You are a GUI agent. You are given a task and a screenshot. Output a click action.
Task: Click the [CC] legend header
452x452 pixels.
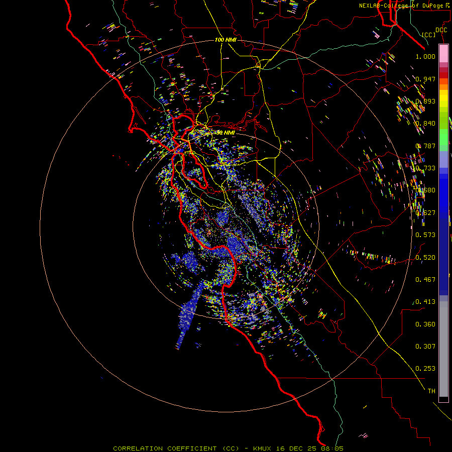click(x=429, y=35)
